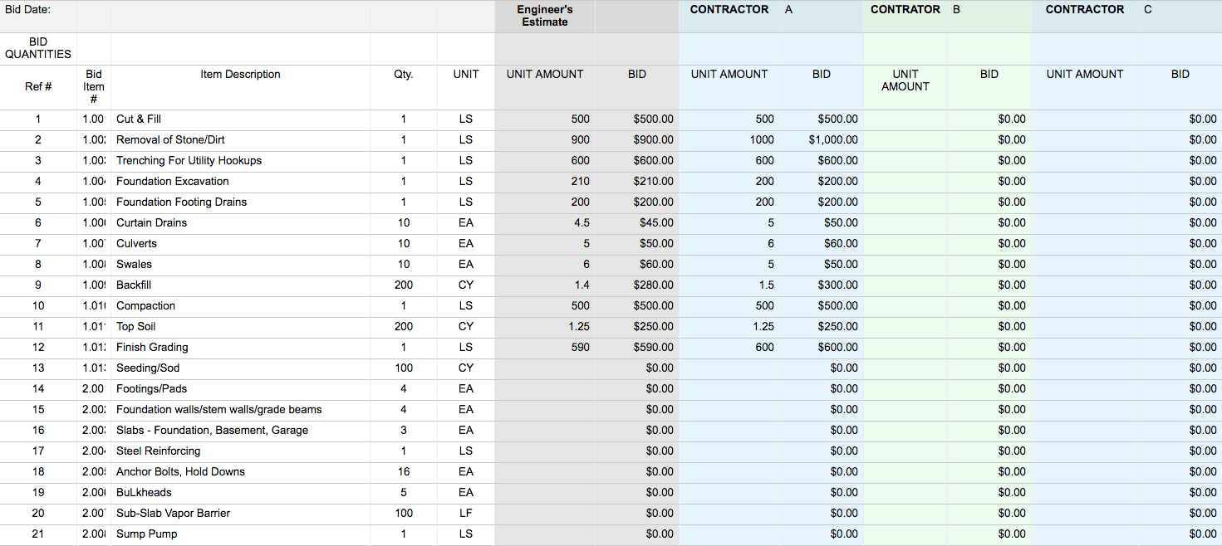Click Engineer's unit amount 4.5 for Curtain Drains

pos(545,223)
